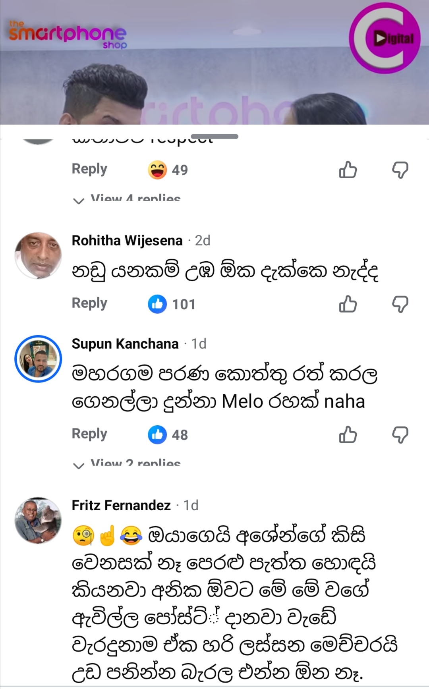The width and height of the screenshot is (429, 689).
Task: View the 48 like reactions on Supun's comment
Action: coord(168,435)
